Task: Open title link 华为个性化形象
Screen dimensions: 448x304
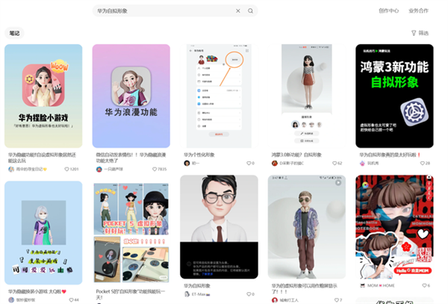Action: (199, 155)
